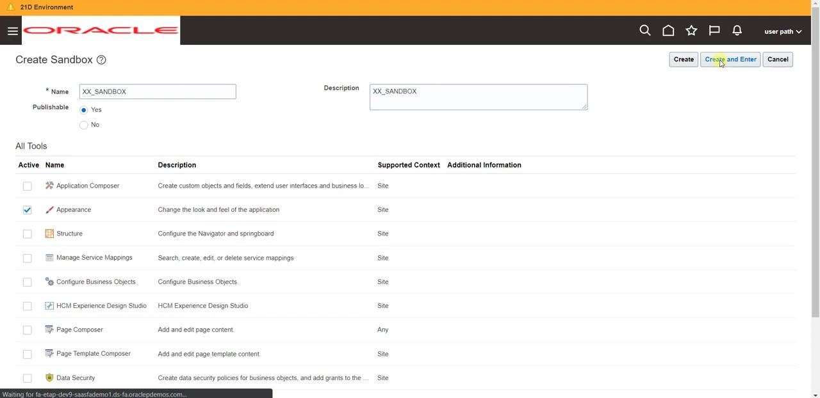Enable the Application Composer checkbox
This screenshot has width=820, height=398.
click(x=27, y=186)
